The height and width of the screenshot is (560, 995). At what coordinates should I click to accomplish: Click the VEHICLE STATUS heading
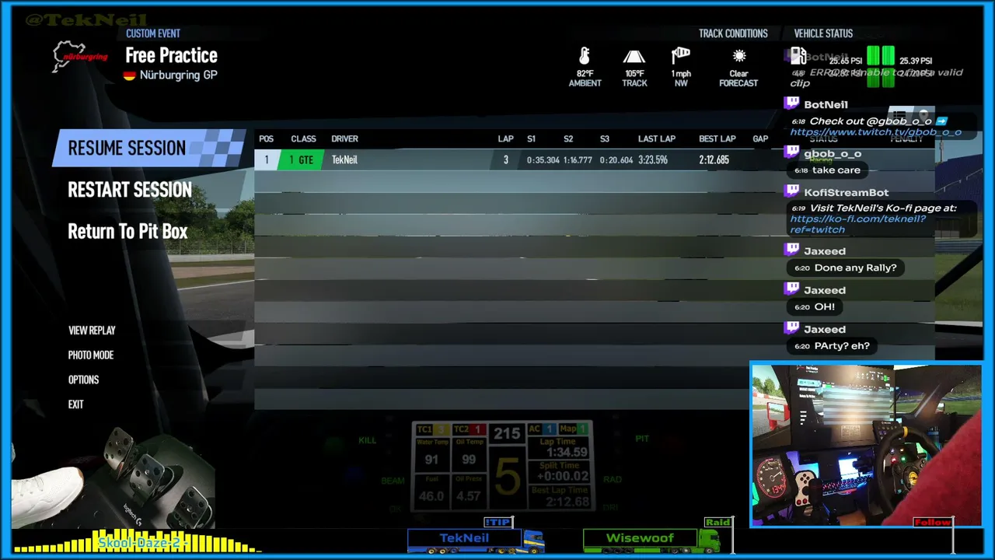pos(823,33)
